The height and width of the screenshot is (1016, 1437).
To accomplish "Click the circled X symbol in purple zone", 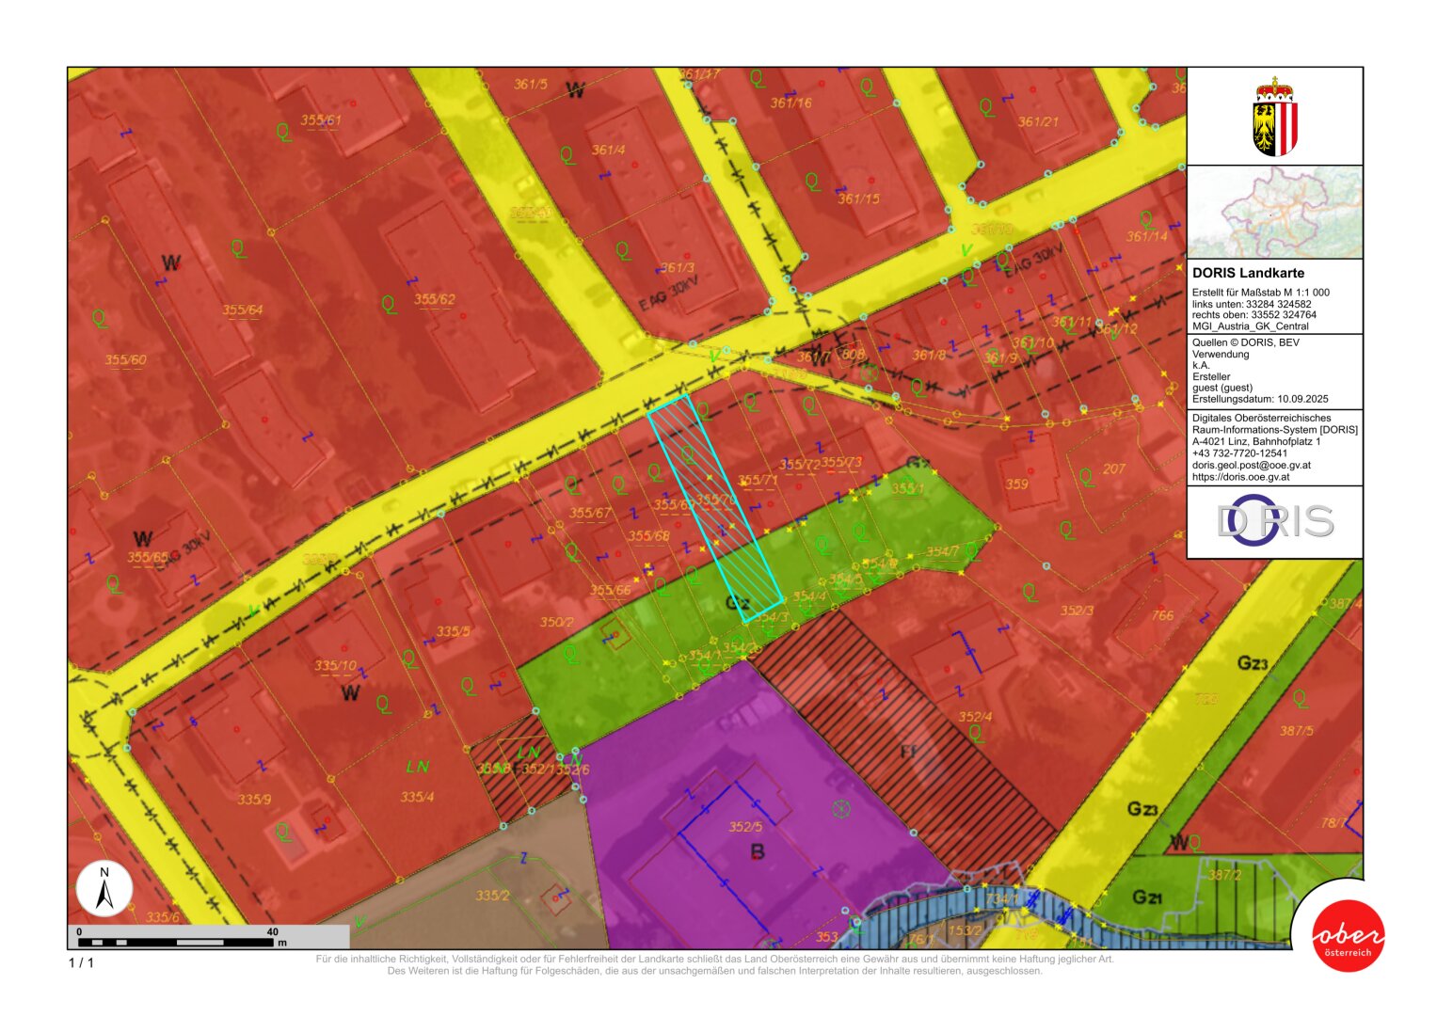I will click(x=841, y=808).
